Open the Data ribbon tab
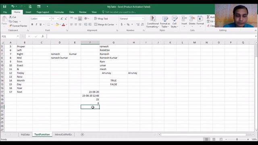The height and width of the screenshot is (145, 258). [71, 12]
